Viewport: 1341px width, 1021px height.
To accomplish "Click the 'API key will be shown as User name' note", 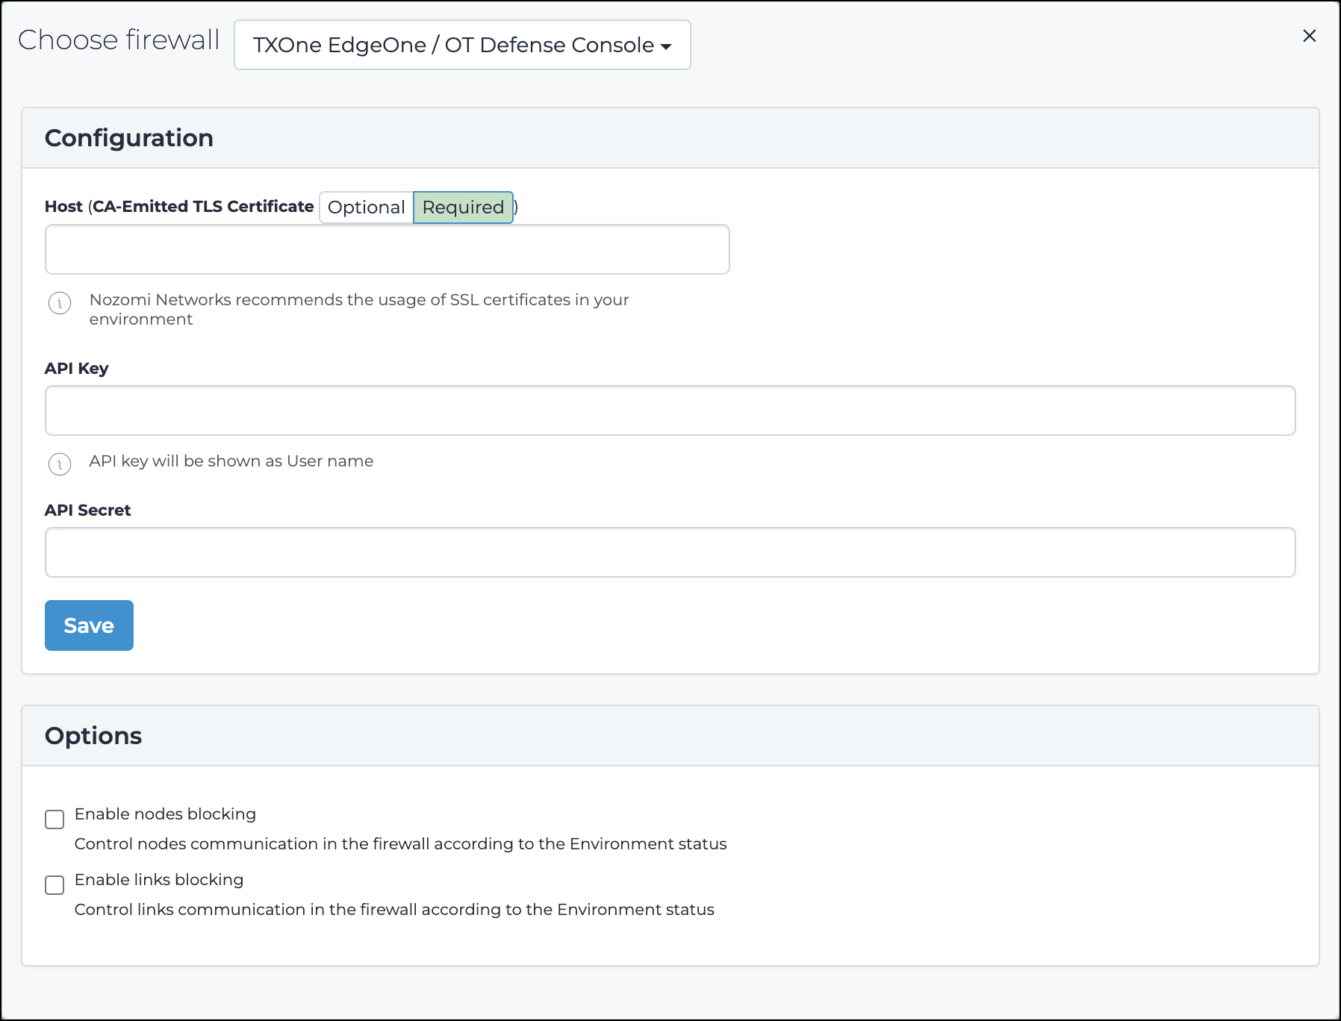I will pos(231,461).
